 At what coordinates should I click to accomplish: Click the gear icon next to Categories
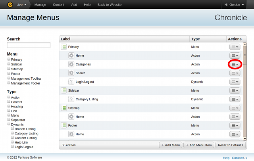pos(71,64)
